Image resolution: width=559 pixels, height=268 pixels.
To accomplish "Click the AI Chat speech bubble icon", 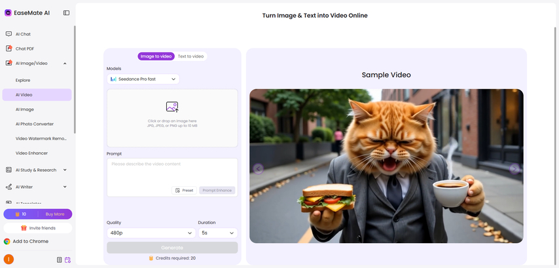I will (x=9, y=34).
